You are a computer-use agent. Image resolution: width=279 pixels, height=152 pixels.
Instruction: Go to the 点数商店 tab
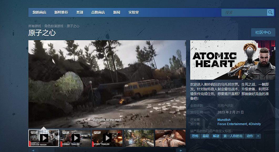click(98, 12)
